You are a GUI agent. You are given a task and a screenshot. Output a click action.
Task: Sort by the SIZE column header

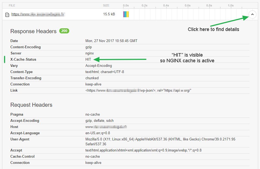click(x=106, y=5)
